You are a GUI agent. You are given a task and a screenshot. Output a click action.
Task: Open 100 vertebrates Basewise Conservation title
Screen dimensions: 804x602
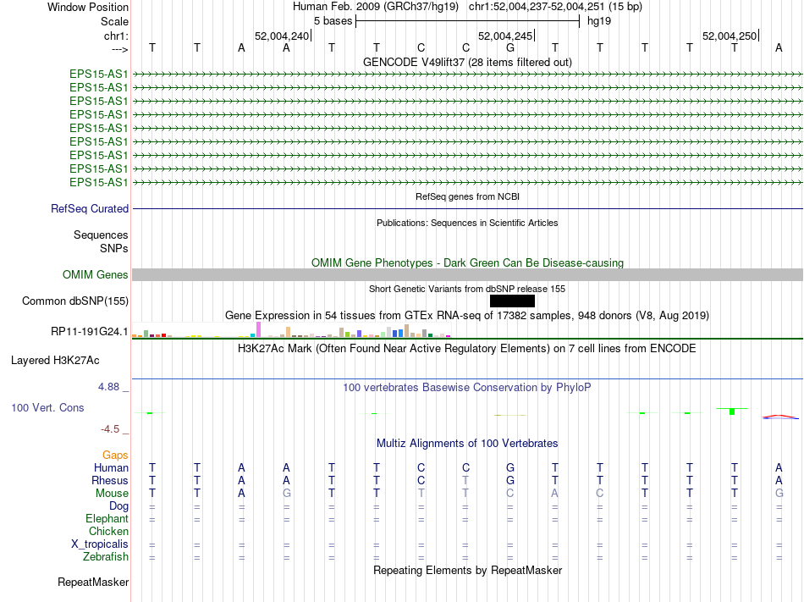467,387
